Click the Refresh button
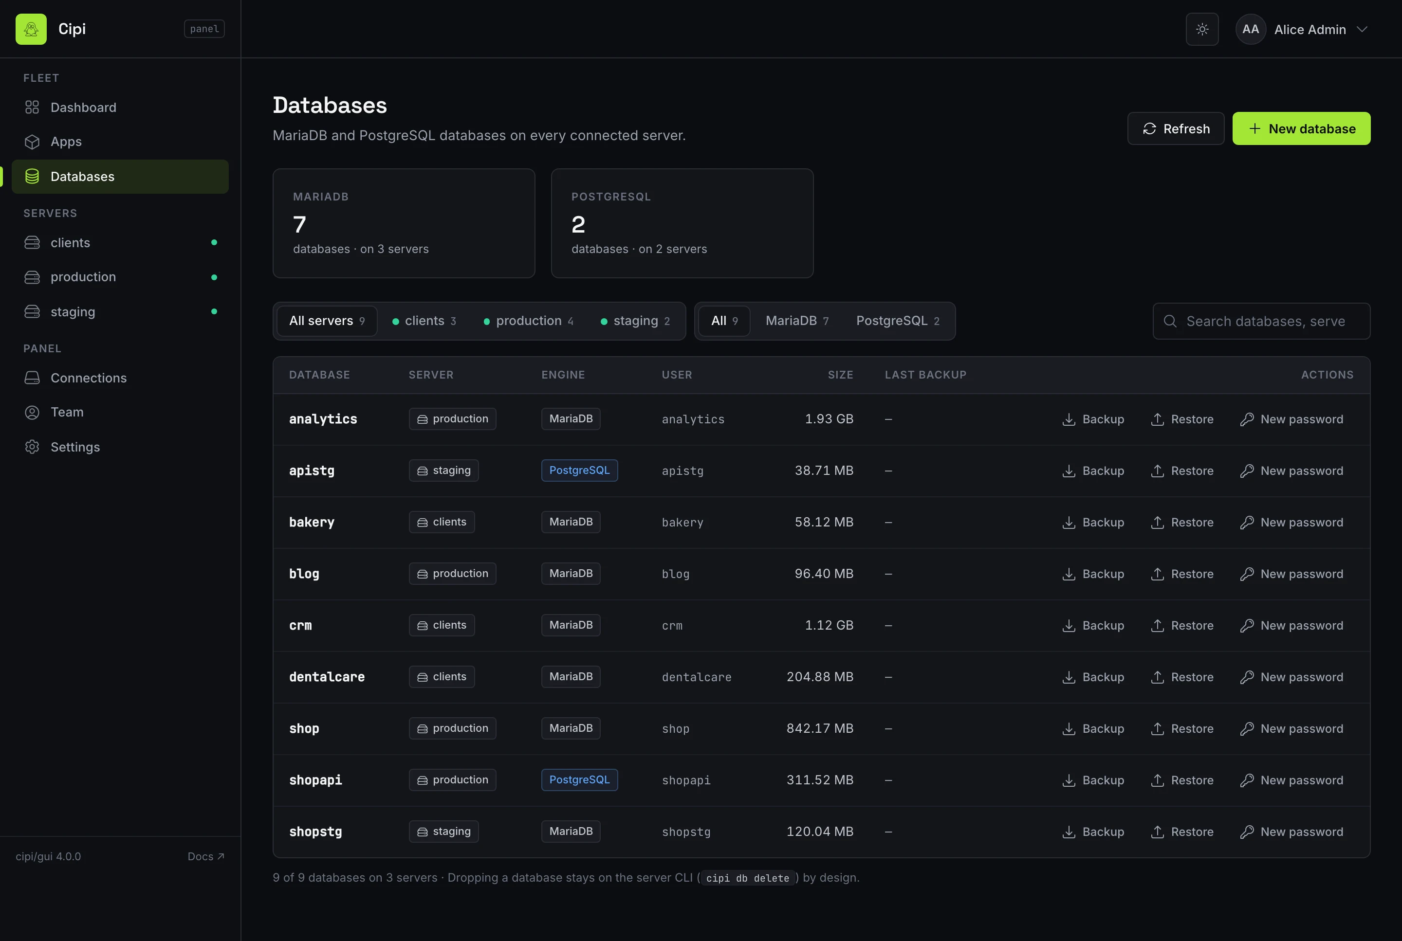The width and height of the screenshot is (1402, 941). (x=1176, y=128)
